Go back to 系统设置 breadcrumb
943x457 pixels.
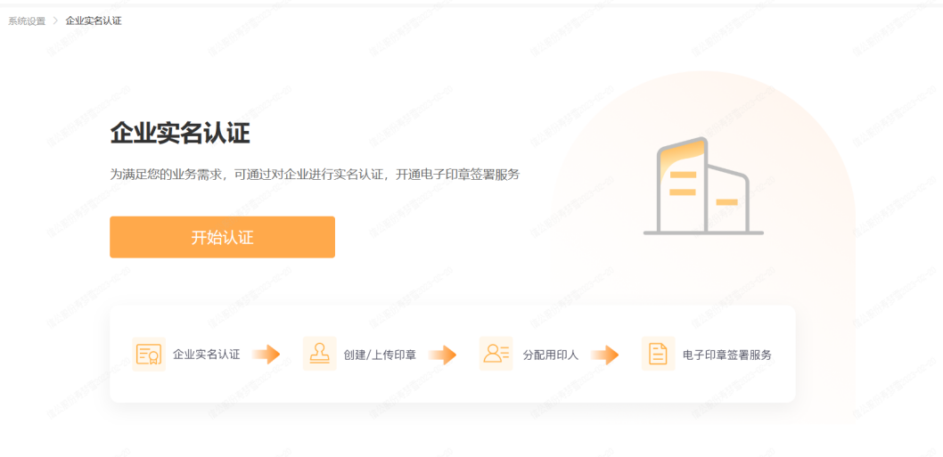point(27,21)
